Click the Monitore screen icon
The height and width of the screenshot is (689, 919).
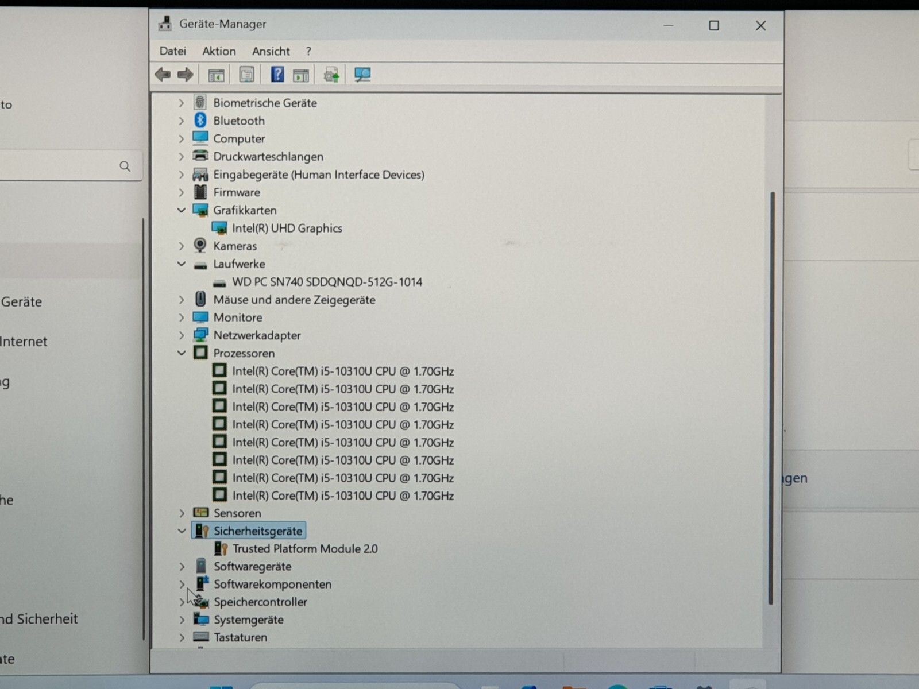pos(200,317)
